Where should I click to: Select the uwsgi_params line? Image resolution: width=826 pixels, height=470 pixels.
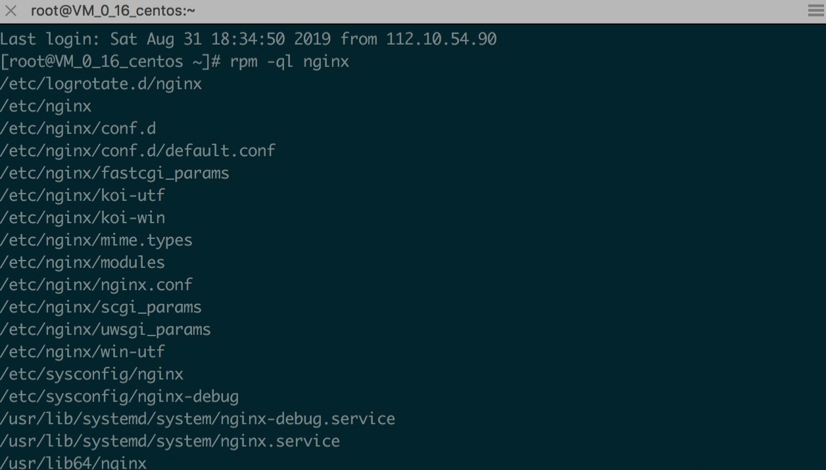pyautogui.click(x=105, y=329)
